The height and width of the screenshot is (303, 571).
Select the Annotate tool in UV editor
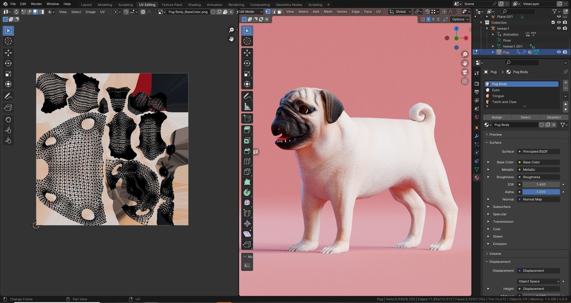[8, 96]
